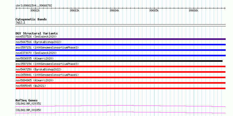This screenshot has height=116, width=233.
Task: Click the 99664k ruler tick label
Action: pos(114,10)
